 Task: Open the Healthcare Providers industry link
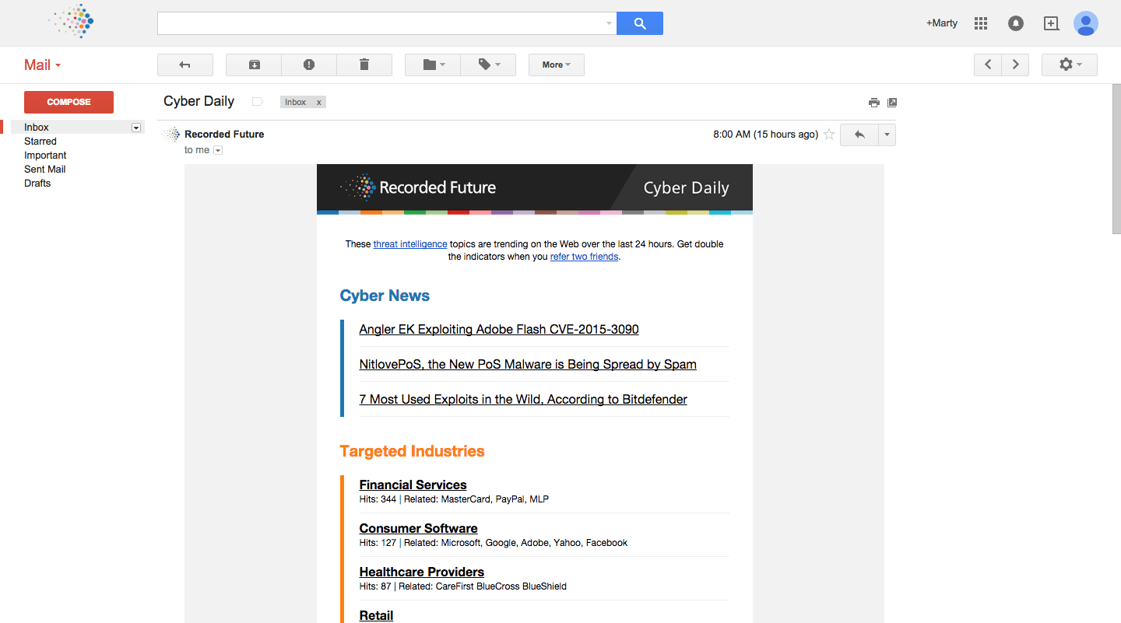click(x=421, y=572)
